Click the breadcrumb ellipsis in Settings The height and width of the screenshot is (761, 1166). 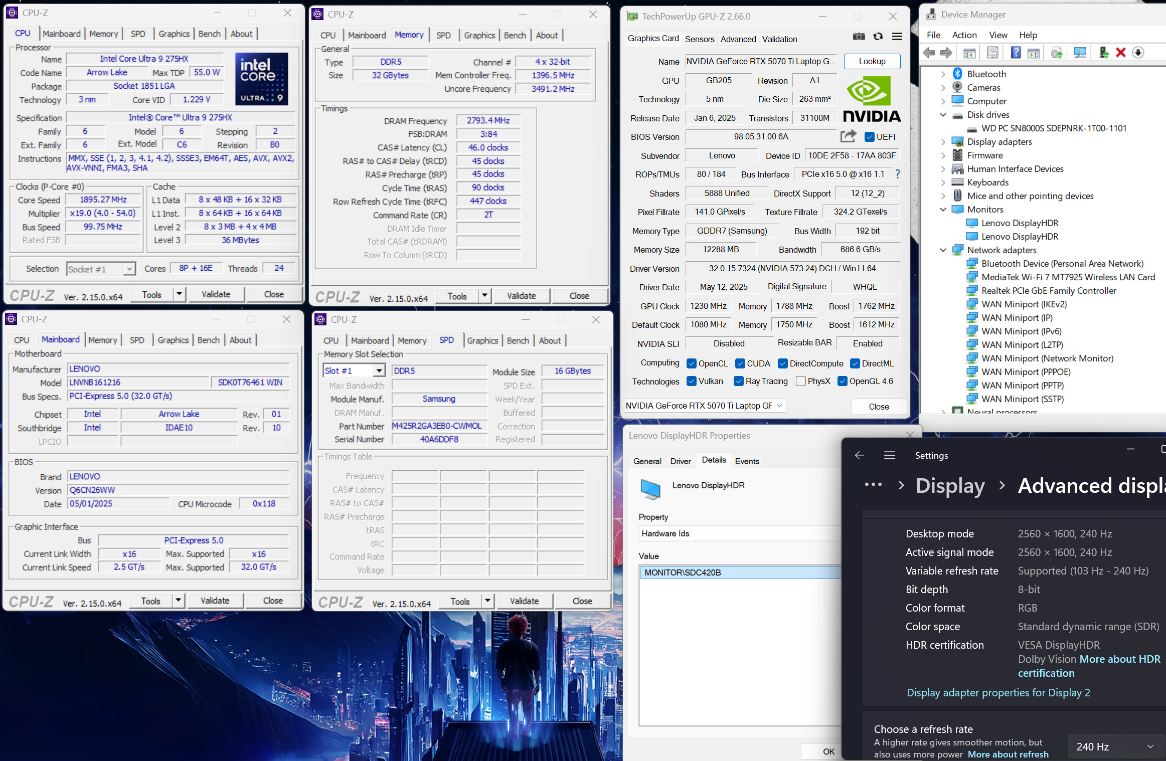(873, 484)
